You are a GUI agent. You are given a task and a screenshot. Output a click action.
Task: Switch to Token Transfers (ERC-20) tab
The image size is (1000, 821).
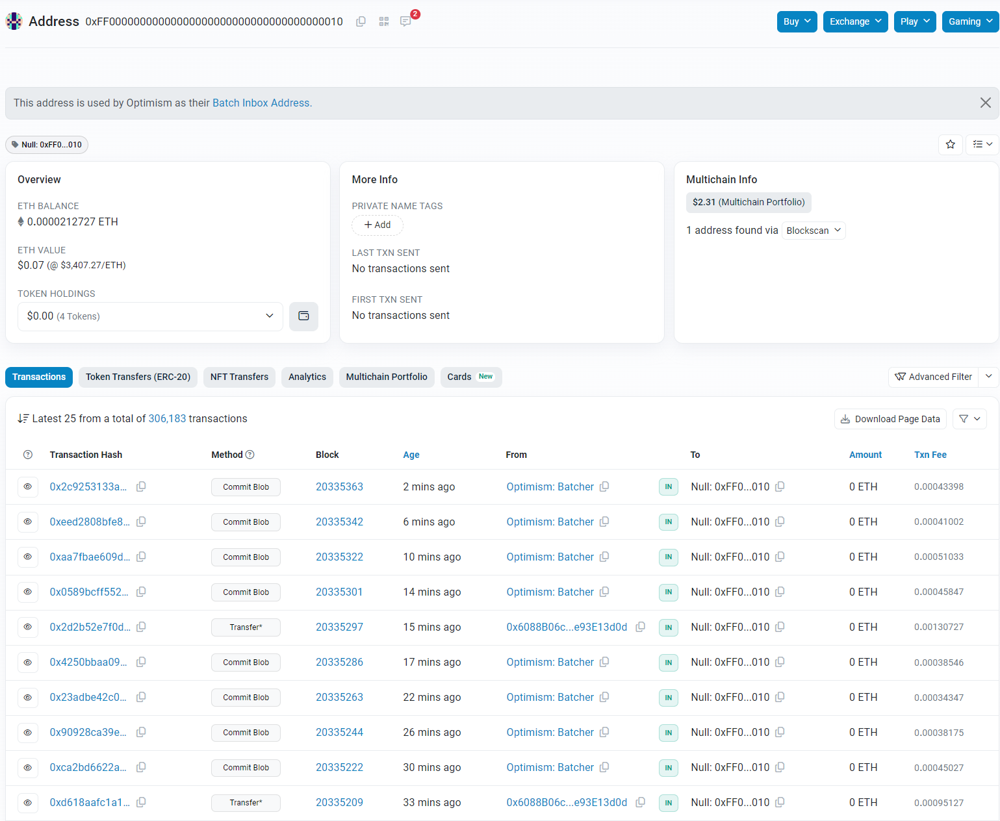pyautogui.click(x=138, y=377)
